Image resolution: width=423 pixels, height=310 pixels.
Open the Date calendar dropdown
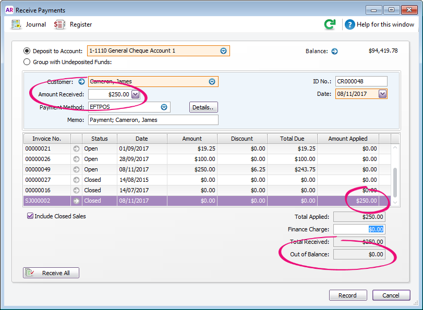click(x=381, y=94)
